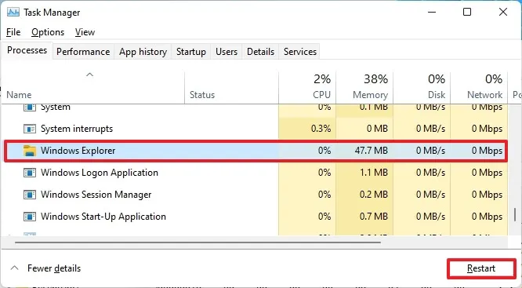Image resolution: width=522 pixels, height=288 pixels.
Task: Click the 1.1 MB memory value
Action: [x=374, y=173]
